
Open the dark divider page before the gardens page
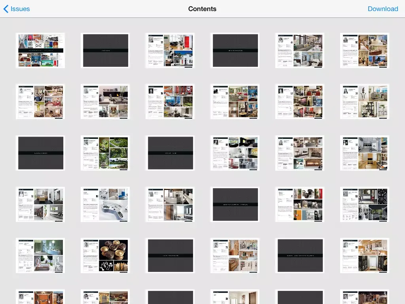click(41, 153)
